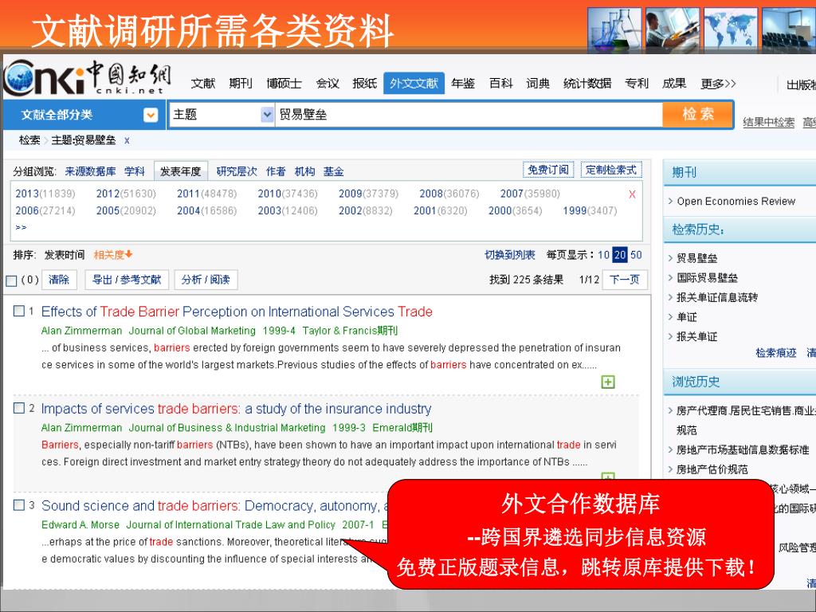Click 分析 / 阅读 button
Viewport: 816px width, 612px height.
(x=206, y=280)
